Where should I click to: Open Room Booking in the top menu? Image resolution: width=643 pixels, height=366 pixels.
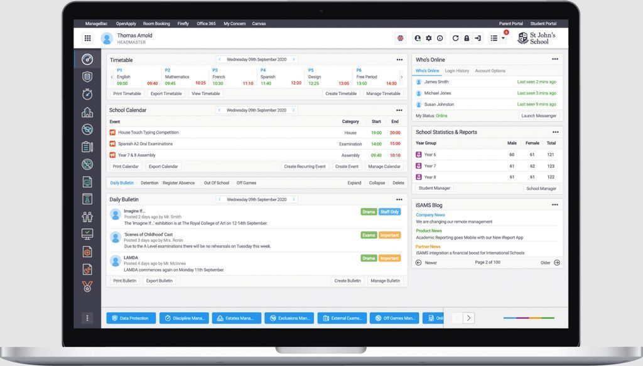[156, 24]
